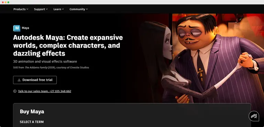
Task: Click the Talk to our sales team link
Action: tap(45, 91)
